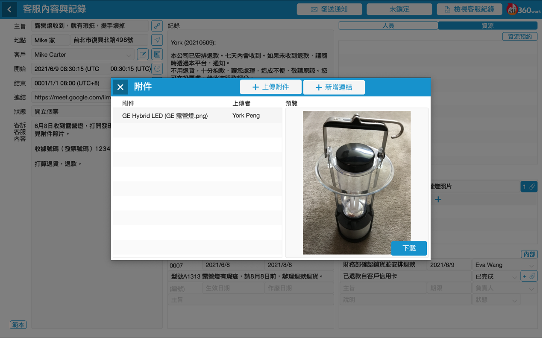Open the customer detail card icon
This screenshot has width=543, height=340.
157,55
